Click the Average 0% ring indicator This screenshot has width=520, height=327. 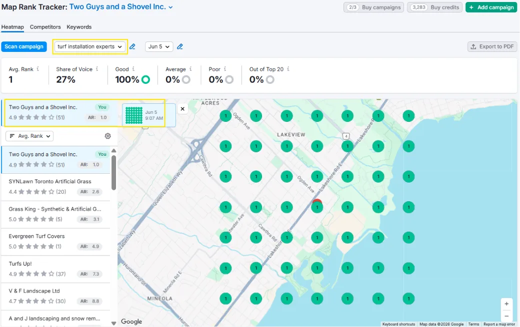coord(186,79)
